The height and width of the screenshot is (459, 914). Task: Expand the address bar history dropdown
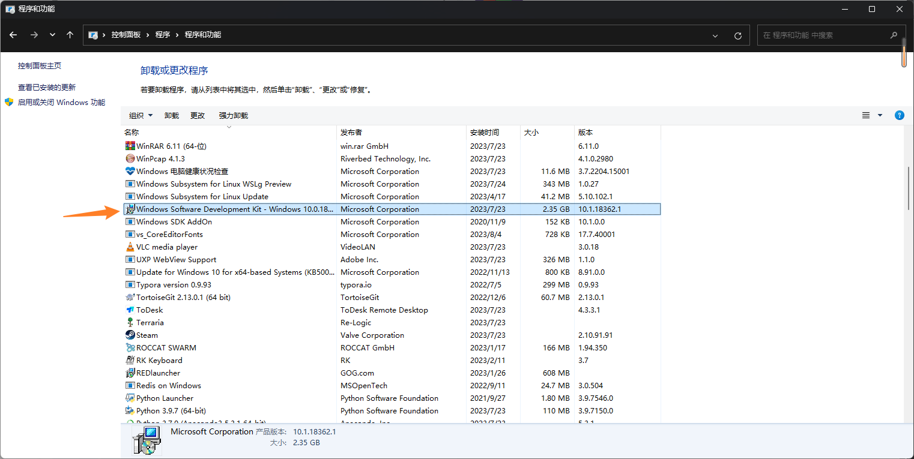(715, 35)
